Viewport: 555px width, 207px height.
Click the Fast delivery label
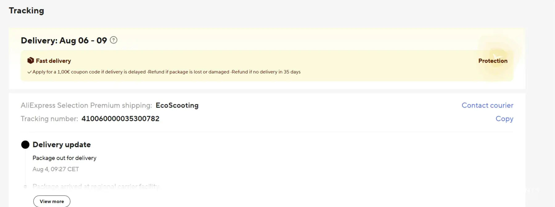(x=53, y=61)
